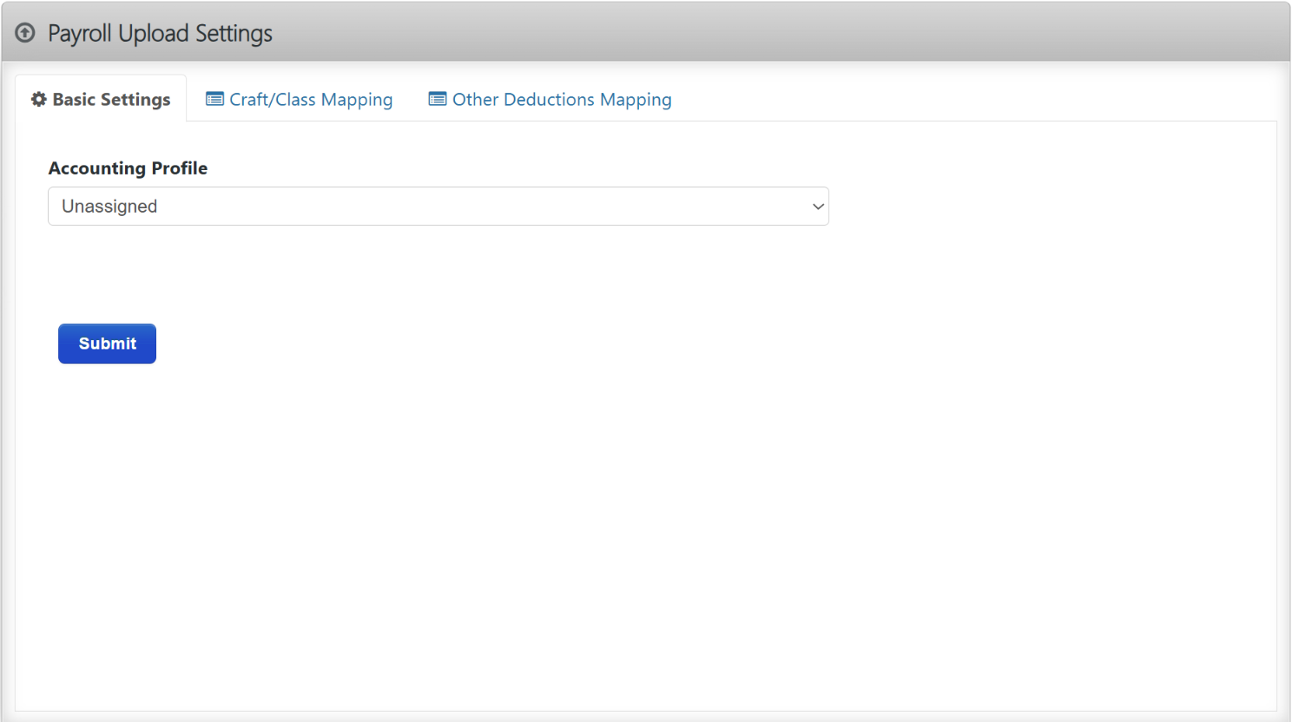Click the list icon beside Other Deductions Mapping

coord(437,99)
